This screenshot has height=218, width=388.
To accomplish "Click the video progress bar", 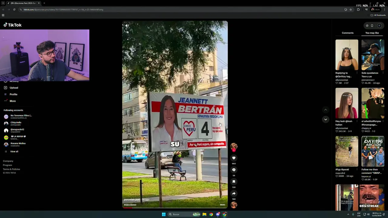I will coord(175,208).
